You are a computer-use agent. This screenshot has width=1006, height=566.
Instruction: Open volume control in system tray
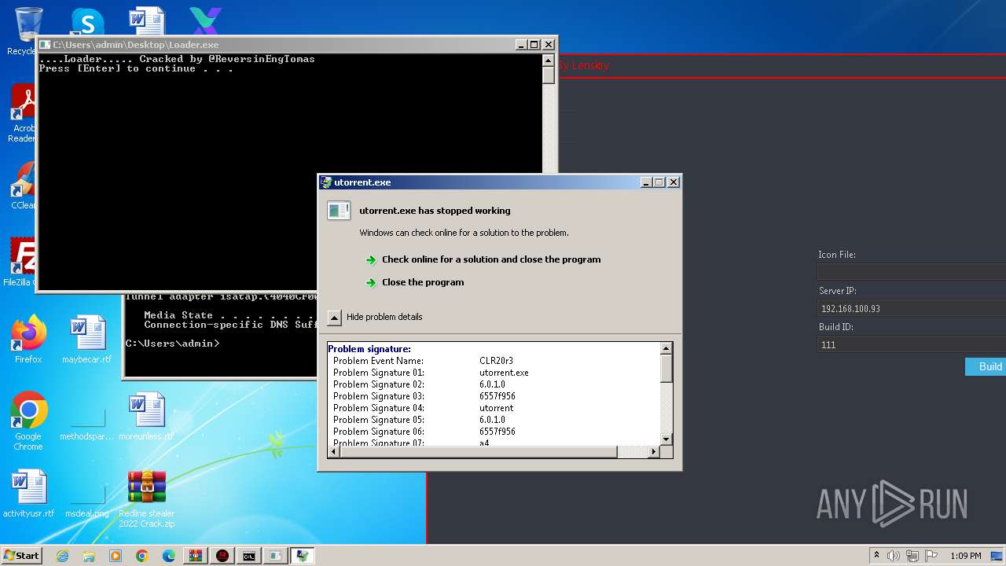(x=894, y=556)
